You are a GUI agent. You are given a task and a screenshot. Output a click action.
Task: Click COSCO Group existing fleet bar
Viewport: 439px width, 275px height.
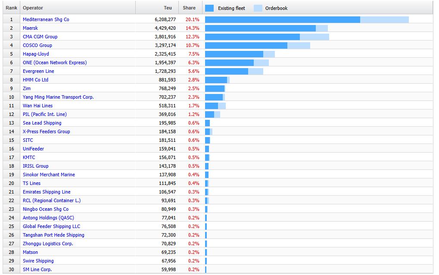(x=246, y=45)
